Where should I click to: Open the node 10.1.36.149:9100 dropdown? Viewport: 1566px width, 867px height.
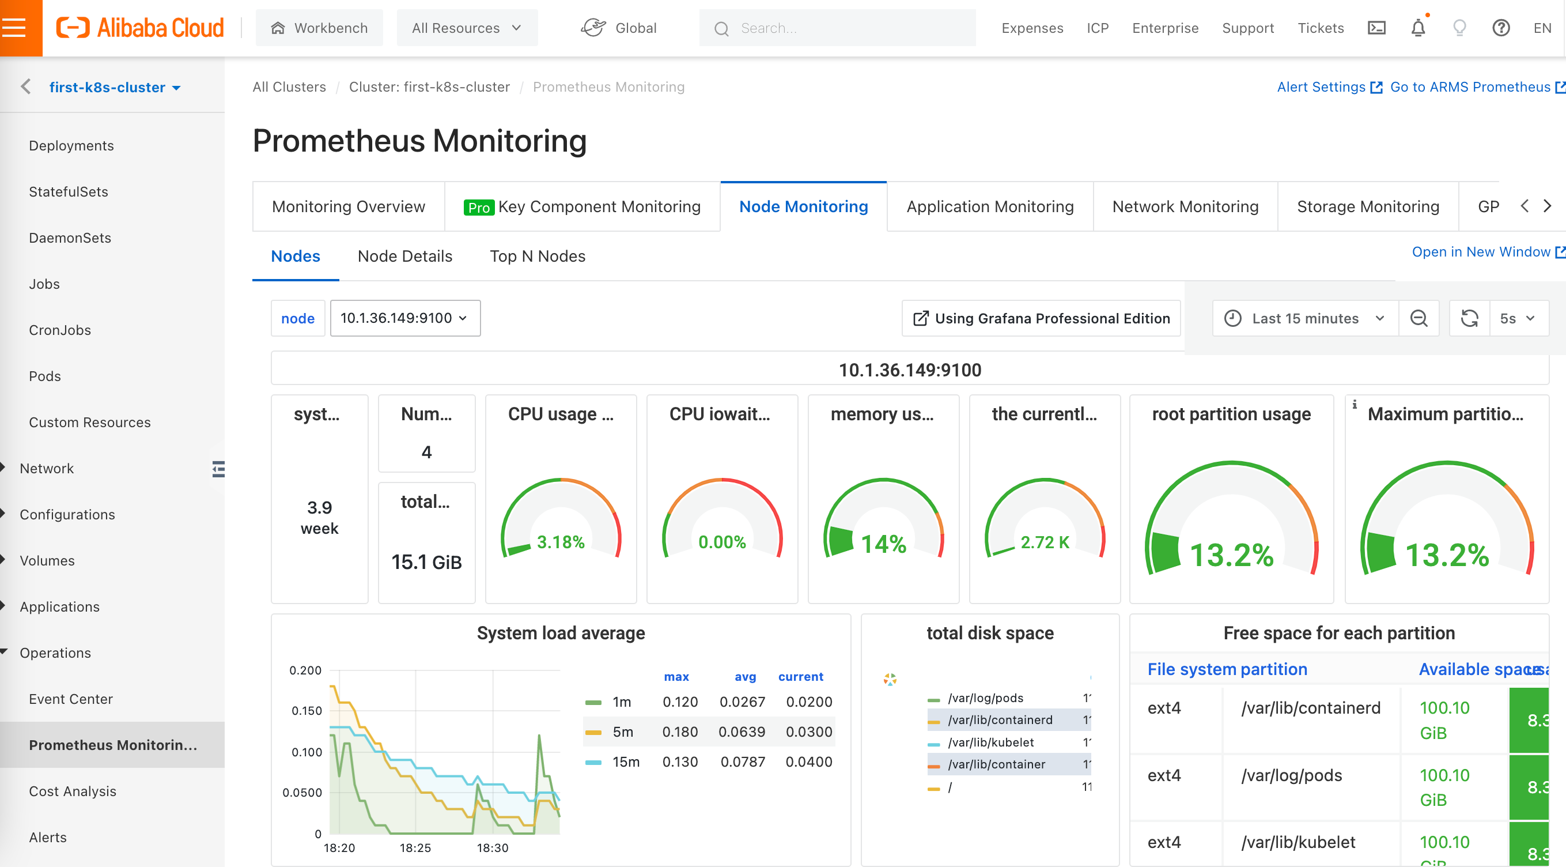405,318
